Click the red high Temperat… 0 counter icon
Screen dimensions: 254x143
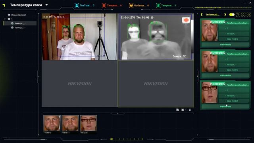pyautogui.click(x=104, y=5)
